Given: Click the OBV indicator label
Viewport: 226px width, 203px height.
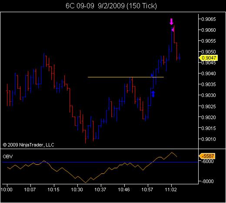Looking at the screenshot, I should point(8,156).
